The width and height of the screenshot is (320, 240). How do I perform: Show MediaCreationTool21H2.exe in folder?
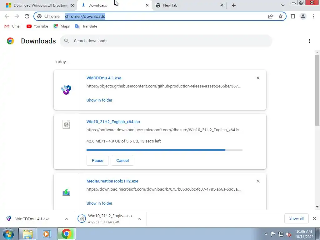pyautogui.click(x=99, y=203)
